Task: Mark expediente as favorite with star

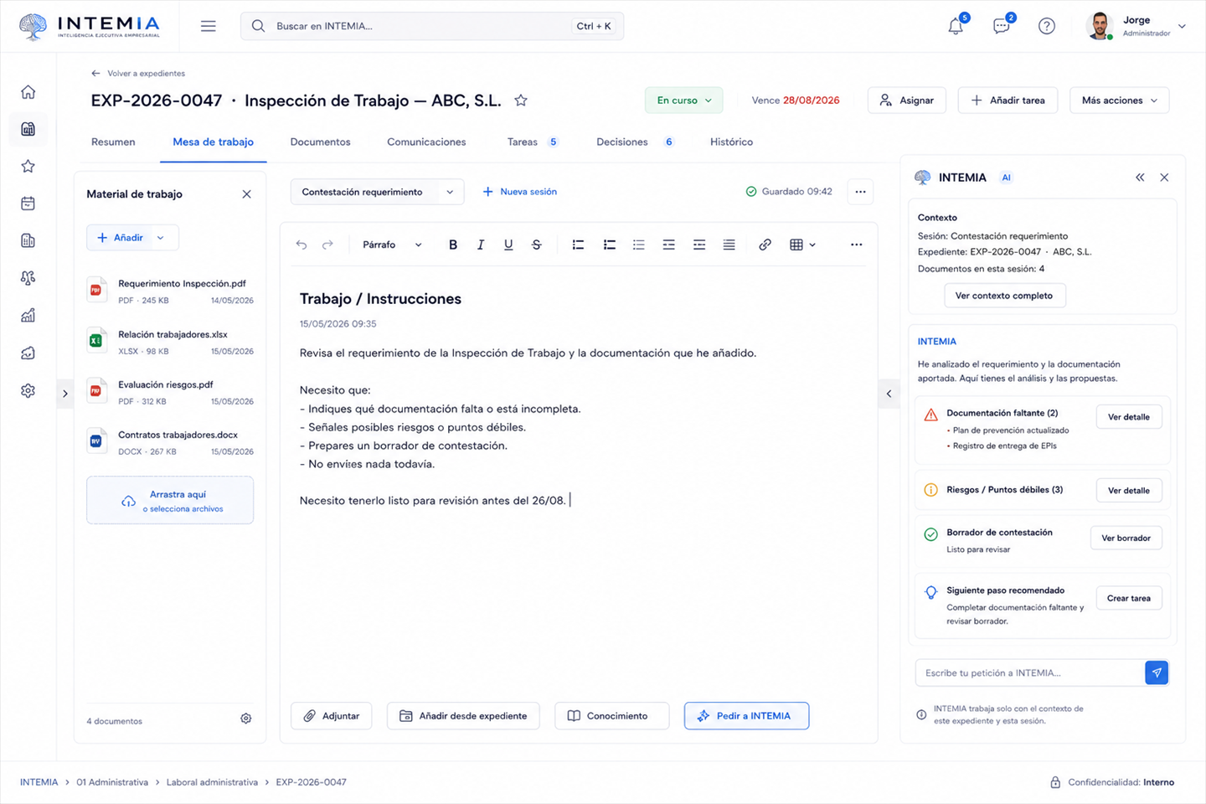Action: [521, 100]
